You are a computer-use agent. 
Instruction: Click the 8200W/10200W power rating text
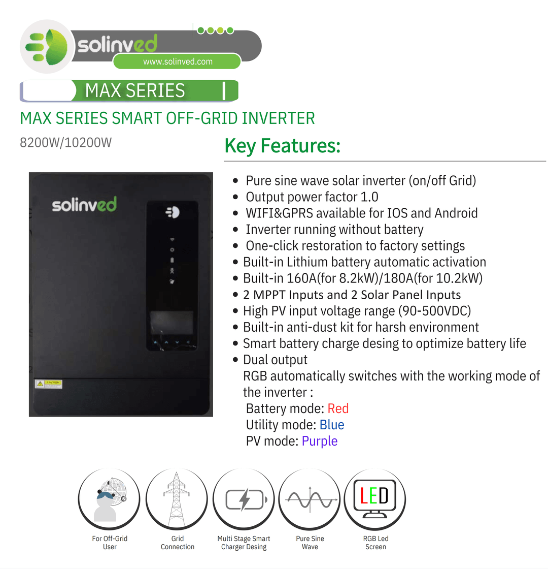tap(65, 143)
